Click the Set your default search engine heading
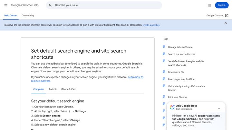 [x=58, y=101]
